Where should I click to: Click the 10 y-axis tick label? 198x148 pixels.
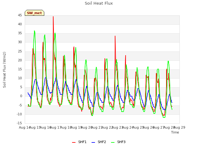pyautogui.click(x=20, y=78)
